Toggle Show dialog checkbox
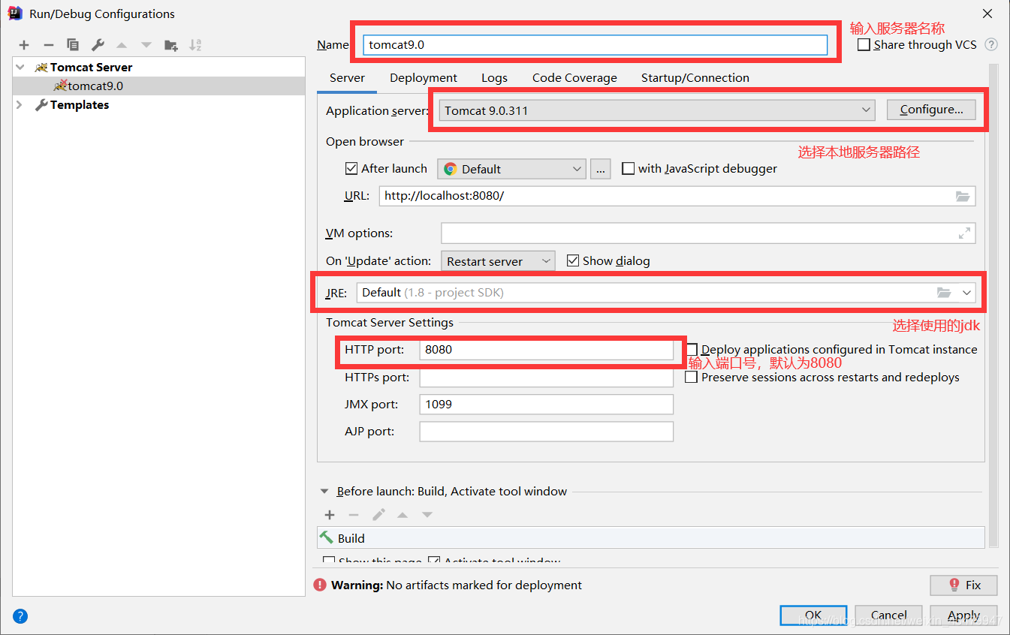1010x635 pixels. (573, 261)
